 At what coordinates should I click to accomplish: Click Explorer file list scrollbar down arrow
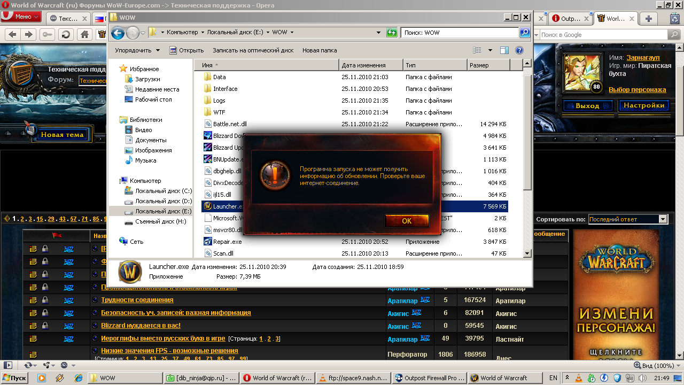(527, 253)
